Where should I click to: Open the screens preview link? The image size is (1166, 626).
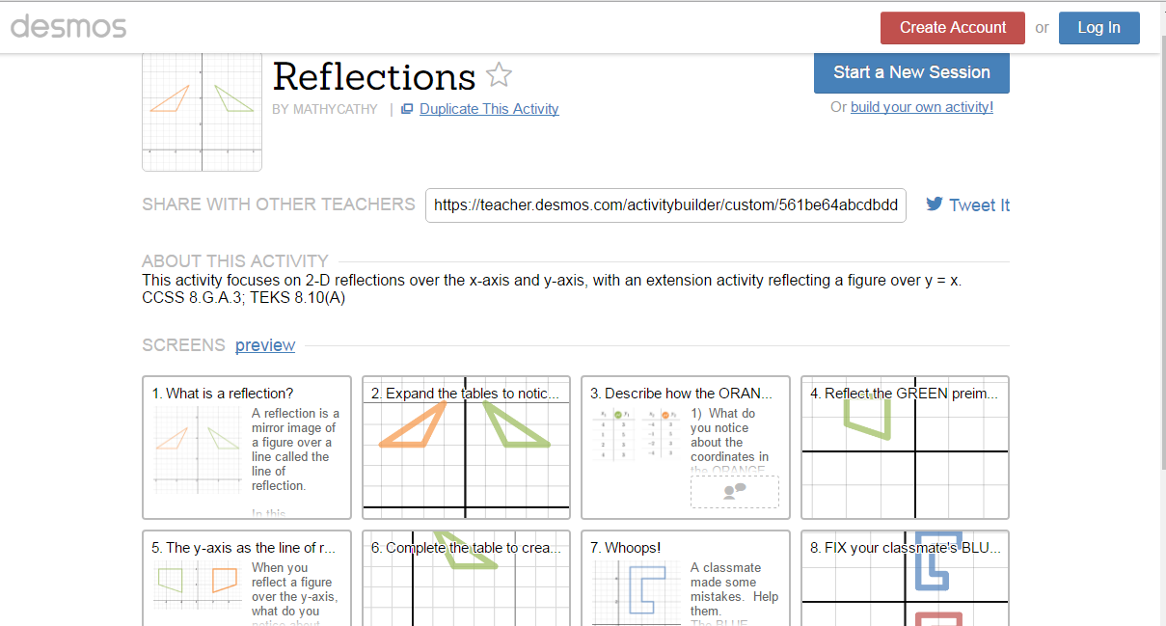[264, 344]
